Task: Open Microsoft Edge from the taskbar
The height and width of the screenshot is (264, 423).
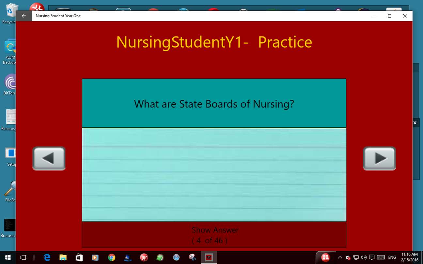Action: tap(47, 257)
